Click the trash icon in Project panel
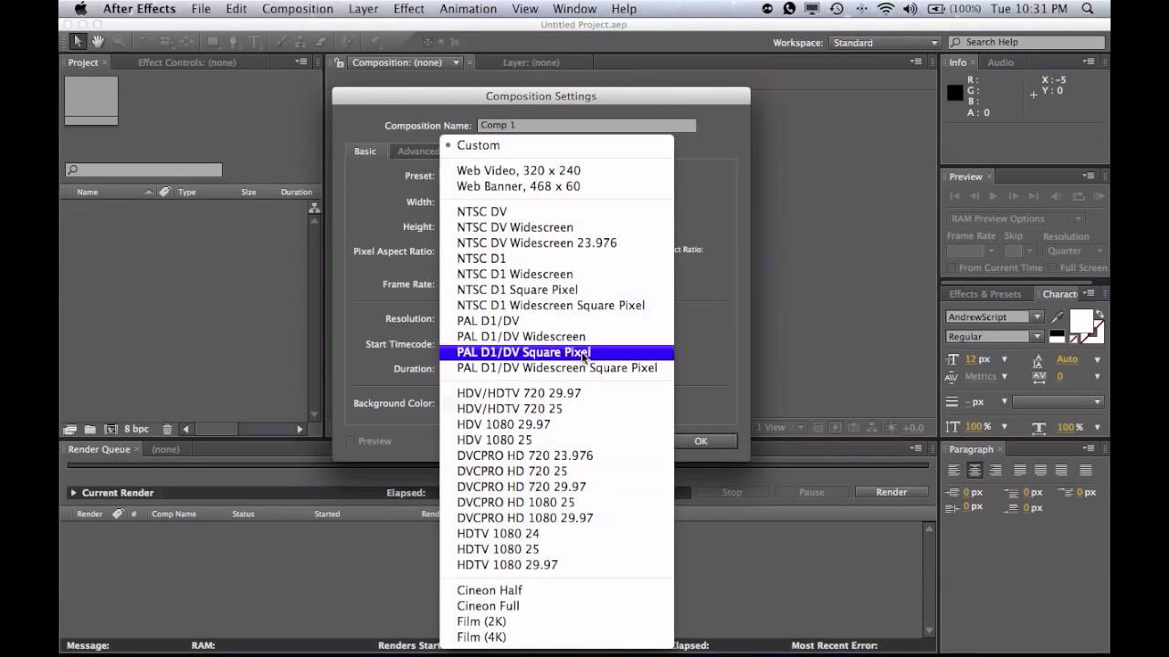This screenshot has height=657, width=1169. coord(167,429)
